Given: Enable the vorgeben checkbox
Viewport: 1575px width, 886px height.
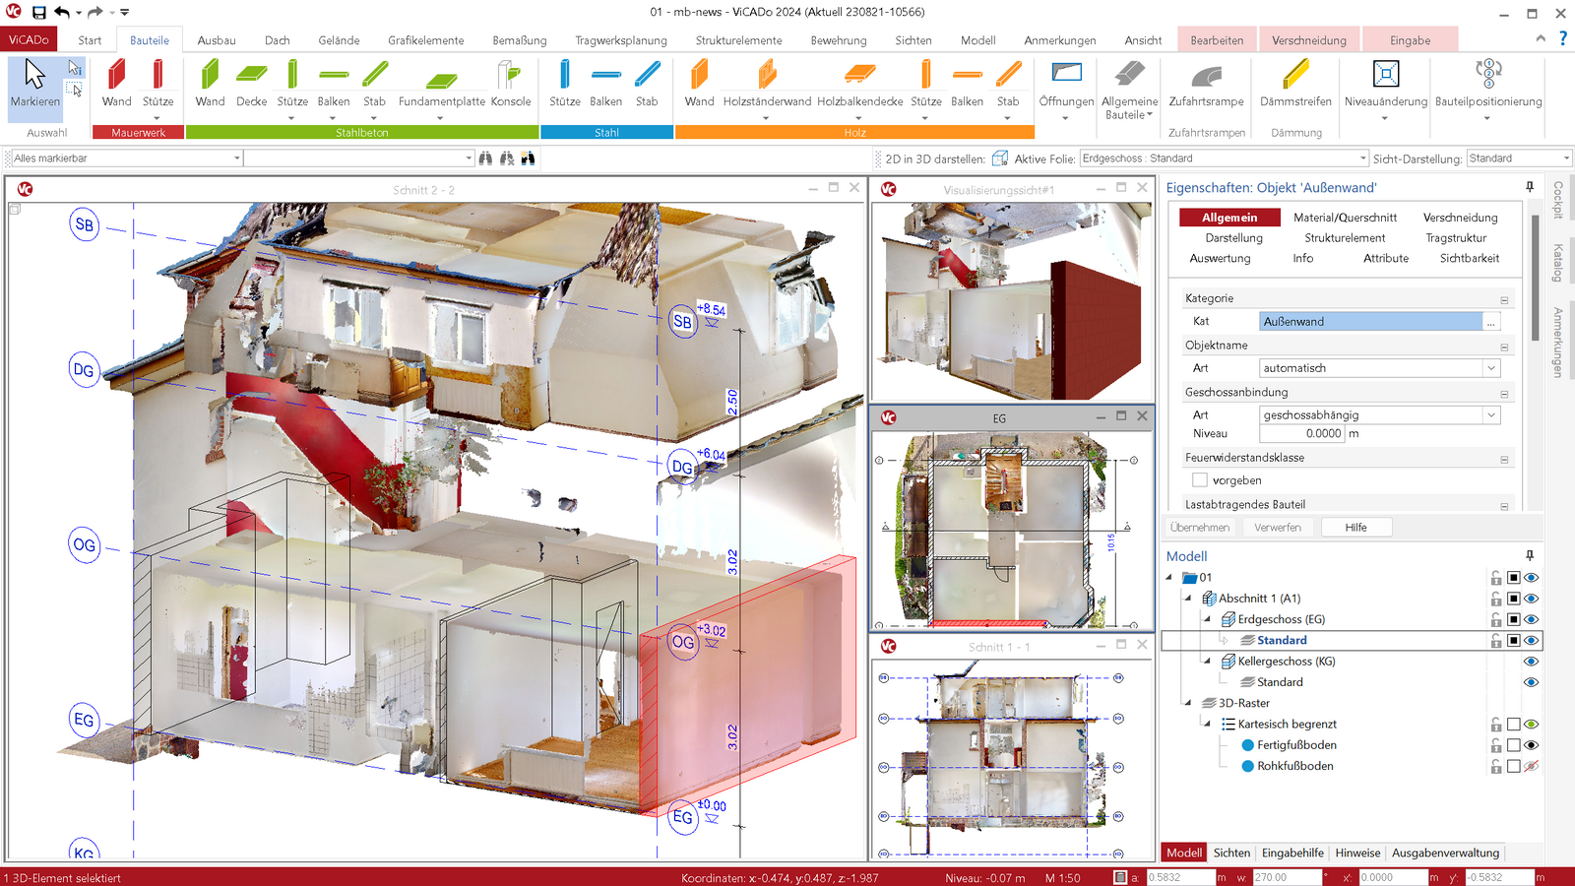Looking at the screenshot, I should [1199, 480].
